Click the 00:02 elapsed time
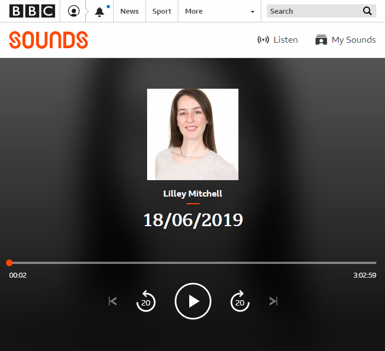385x351 pixels. [17, 275]
